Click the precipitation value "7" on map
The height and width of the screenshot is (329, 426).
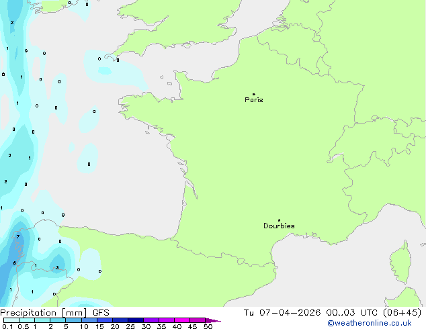[x=18, y=237]
